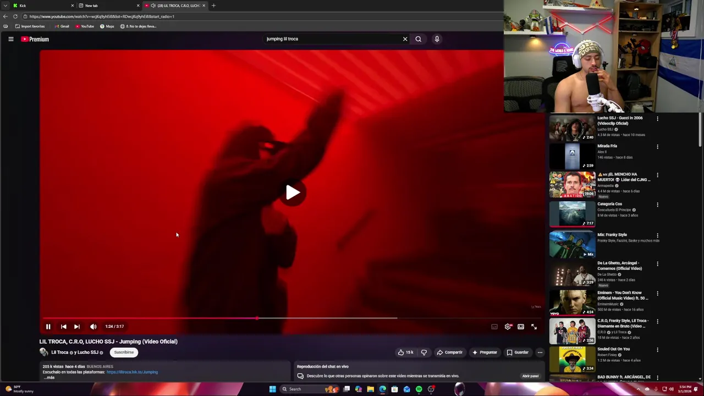Skip to previous video in playlist
Image resolution: width=704 pixels, height=396 pixels.
(x=63, y=327)
